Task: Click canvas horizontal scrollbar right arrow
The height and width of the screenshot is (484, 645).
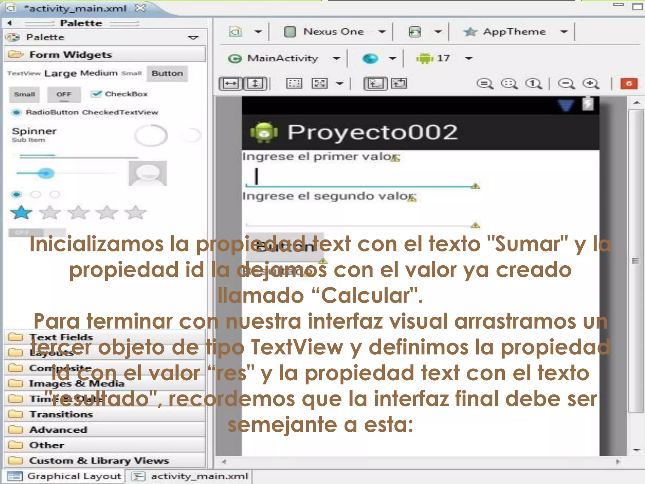Action: click(x=618, y=462)
